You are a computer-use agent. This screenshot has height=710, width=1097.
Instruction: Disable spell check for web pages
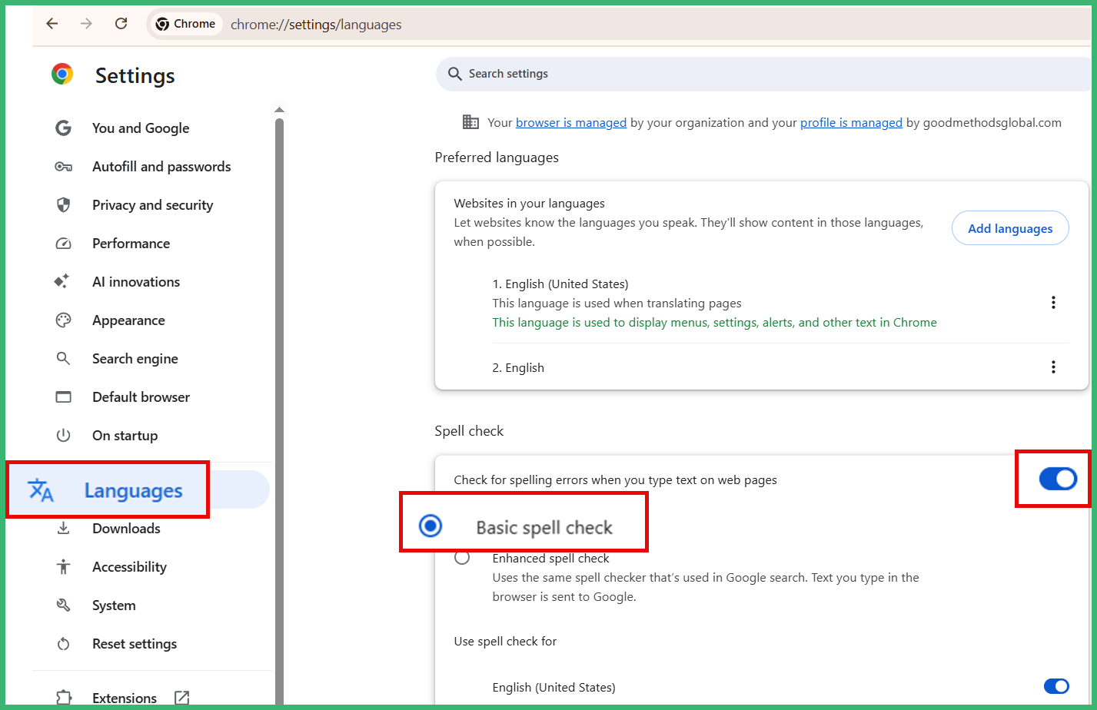click(1059, 478)
